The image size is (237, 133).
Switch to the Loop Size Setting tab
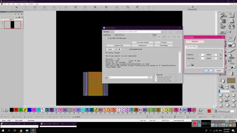pyautogui.click(x=191, y=47)
